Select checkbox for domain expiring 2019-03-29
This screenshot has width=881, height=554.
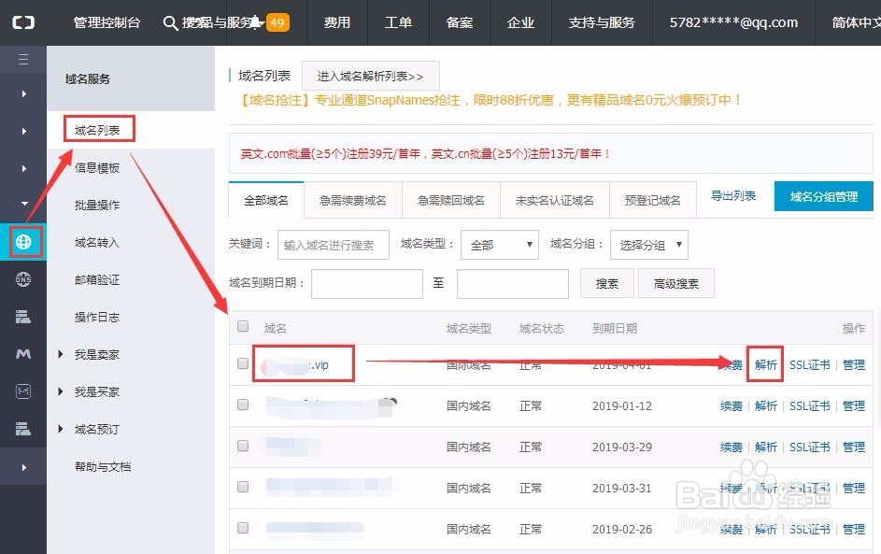243,447
